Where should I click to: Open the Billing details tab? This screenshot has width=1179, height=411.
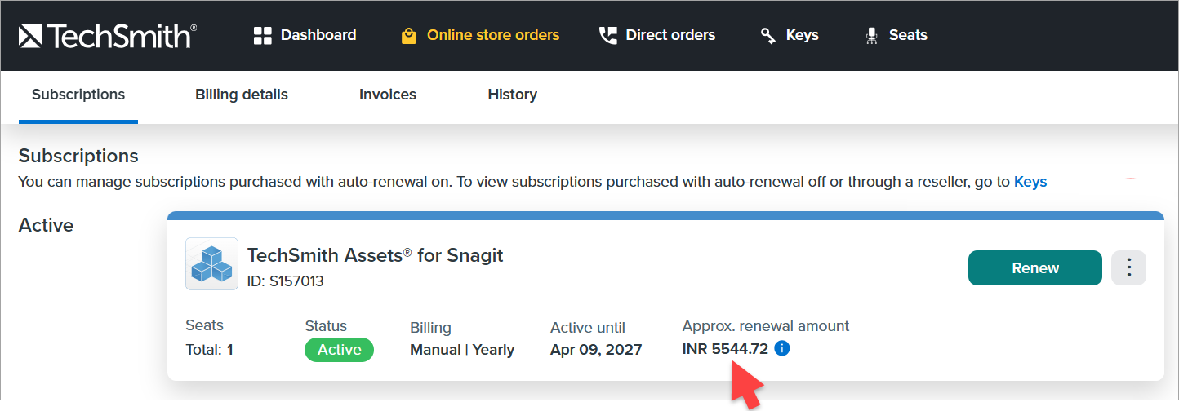click(242, 95)
